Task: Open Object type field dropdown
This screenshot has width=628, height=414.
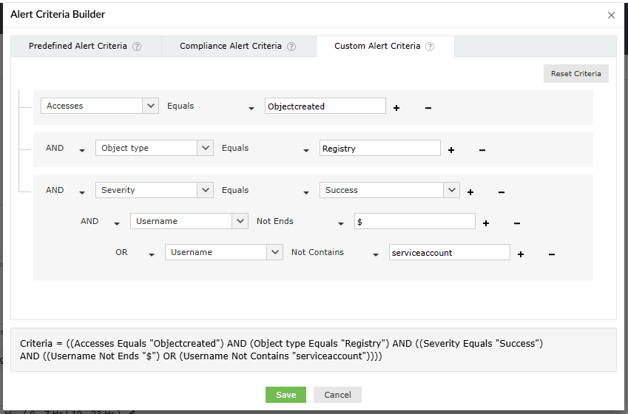Action: click(206, 148)
